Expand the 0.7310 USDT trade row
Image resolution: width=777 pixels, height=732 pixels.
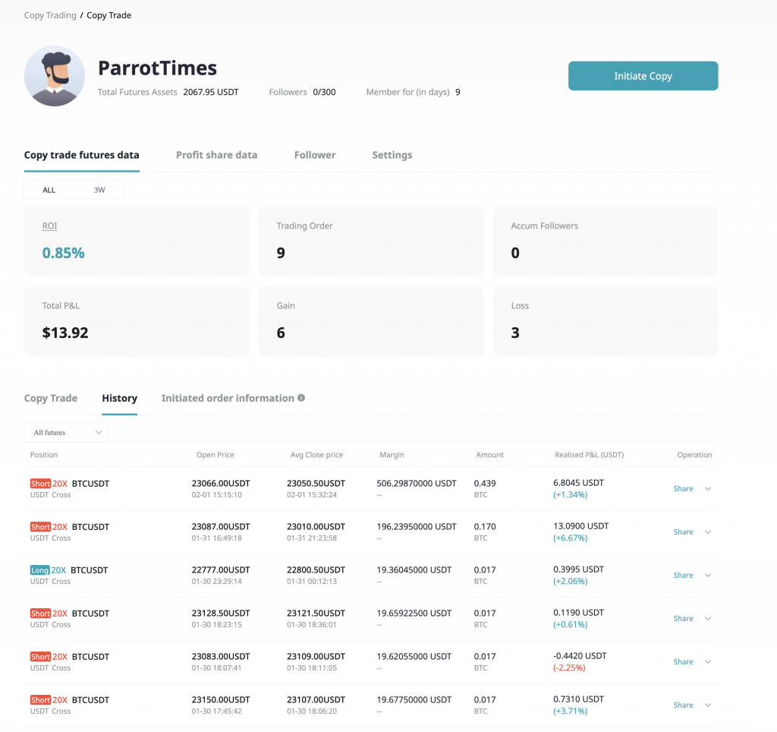coord(708,705)
